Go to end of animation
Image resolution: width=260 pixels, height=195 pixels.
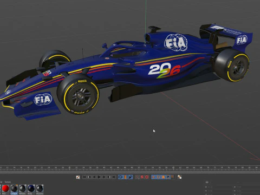114,177
